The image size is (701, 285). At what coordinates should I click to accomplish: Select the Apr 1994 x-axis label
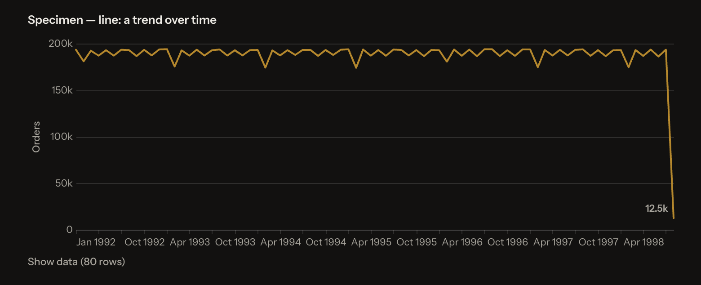pyautogui.click(x=280, y=242)
